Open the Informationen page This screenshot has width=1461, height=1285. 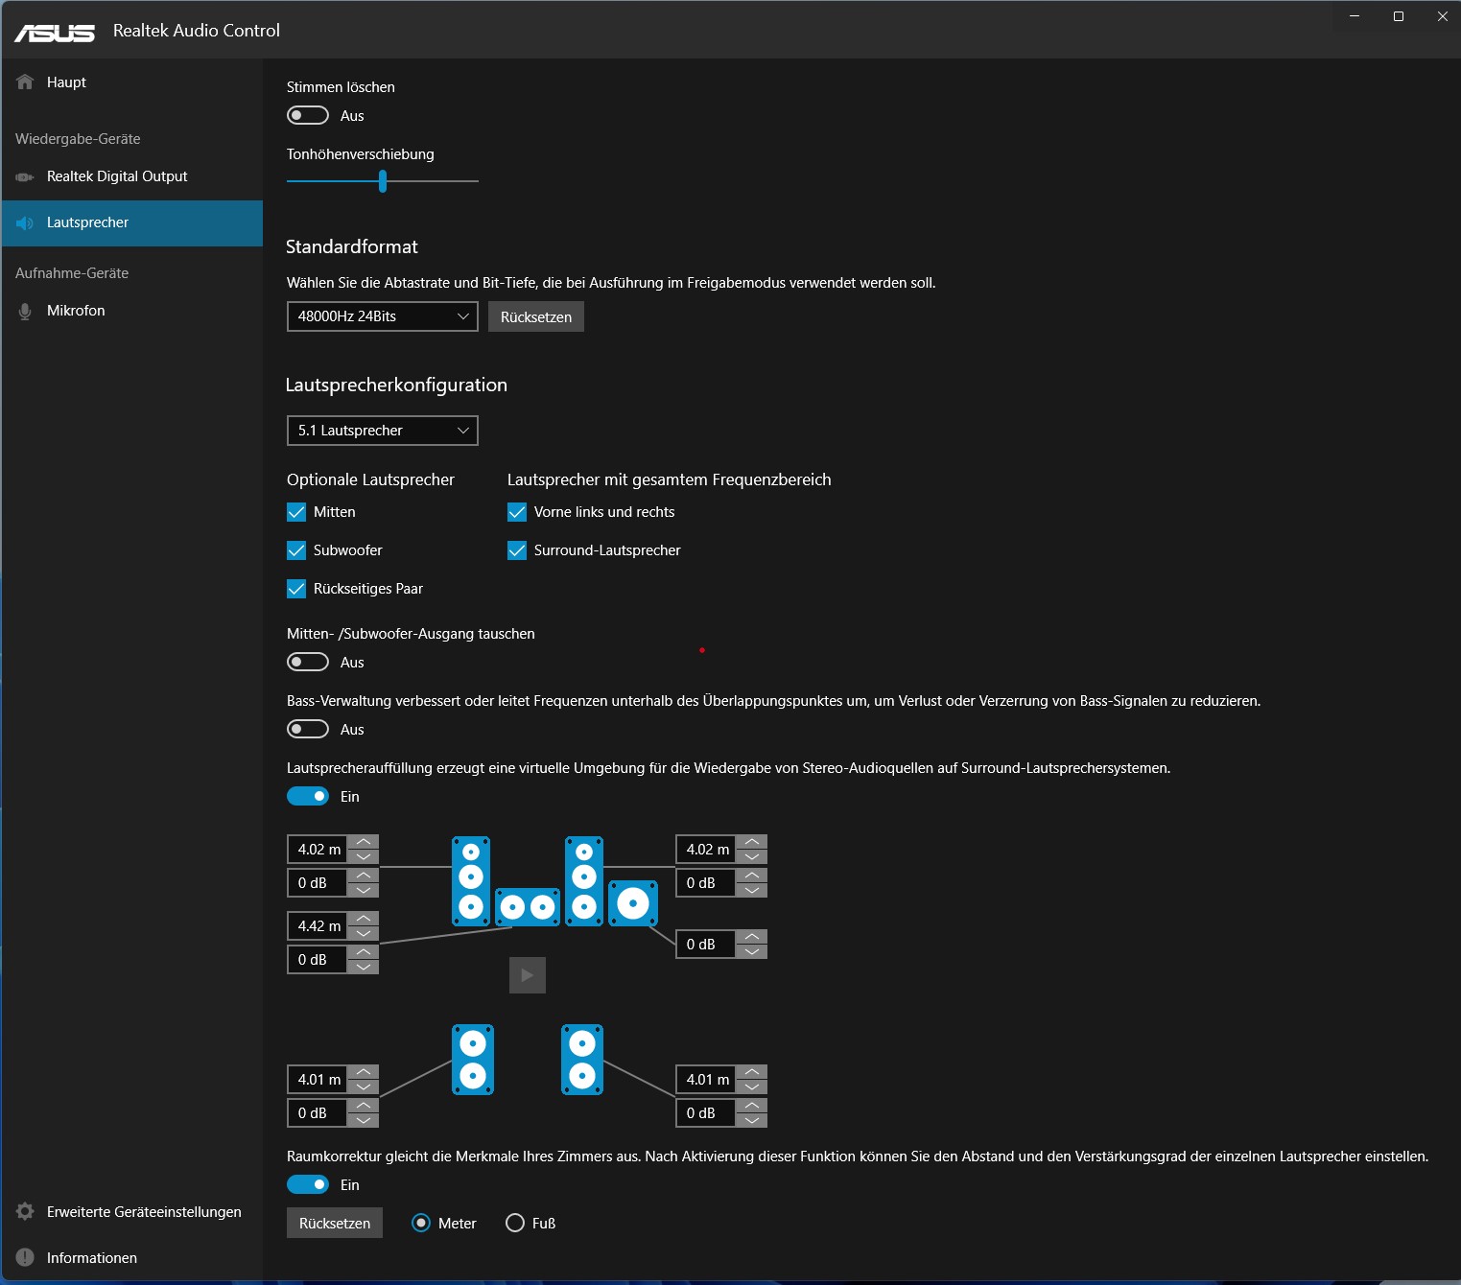(132, 1258)
